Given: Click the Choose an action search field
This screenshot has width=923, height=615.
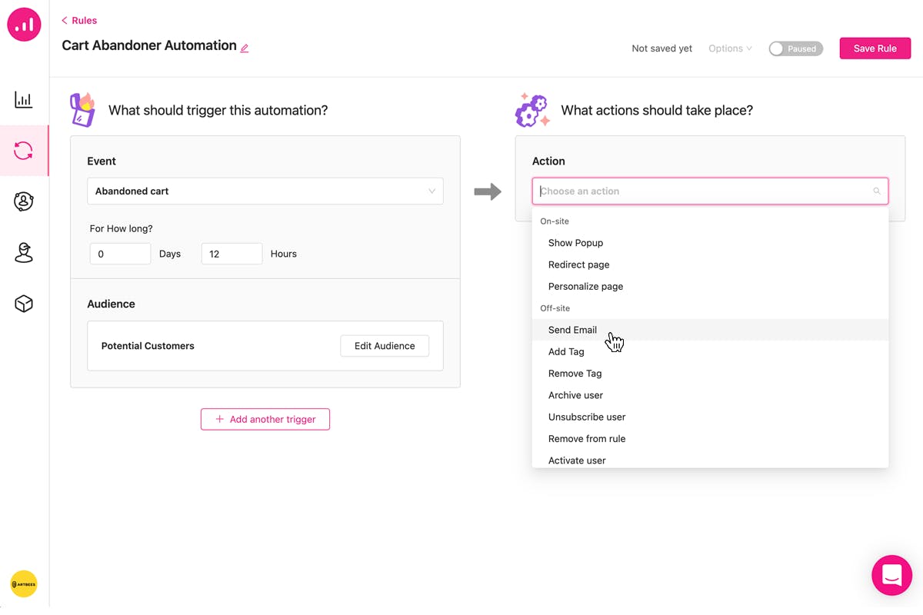Looking at the screenshot, I should (710, 191).
